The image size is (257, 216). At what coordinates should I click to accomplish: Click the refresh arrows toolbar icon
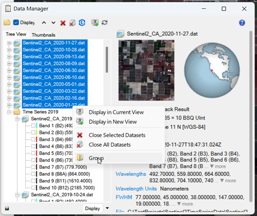point(104,23)
